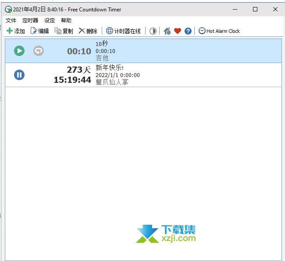Click the 删除 (Delete) toolbar button
Screen dimensions: 285x261
click(x=88, y=31)
